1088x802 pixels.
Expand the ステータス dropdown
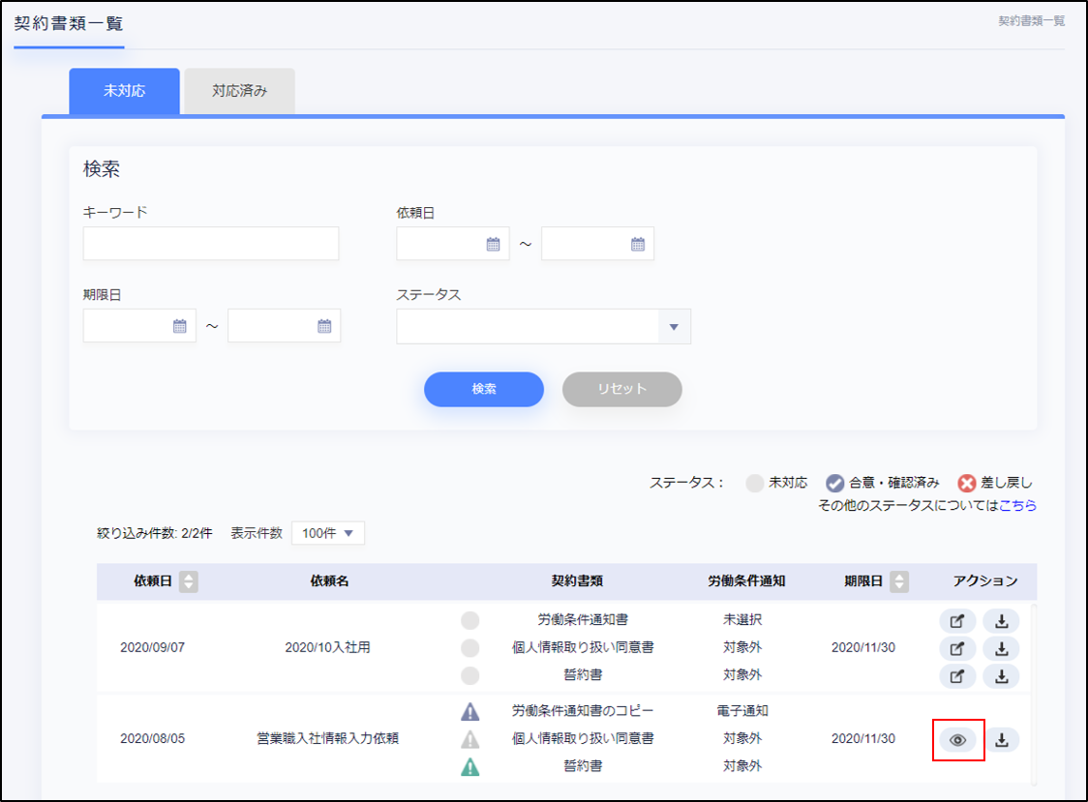(674, 327)
